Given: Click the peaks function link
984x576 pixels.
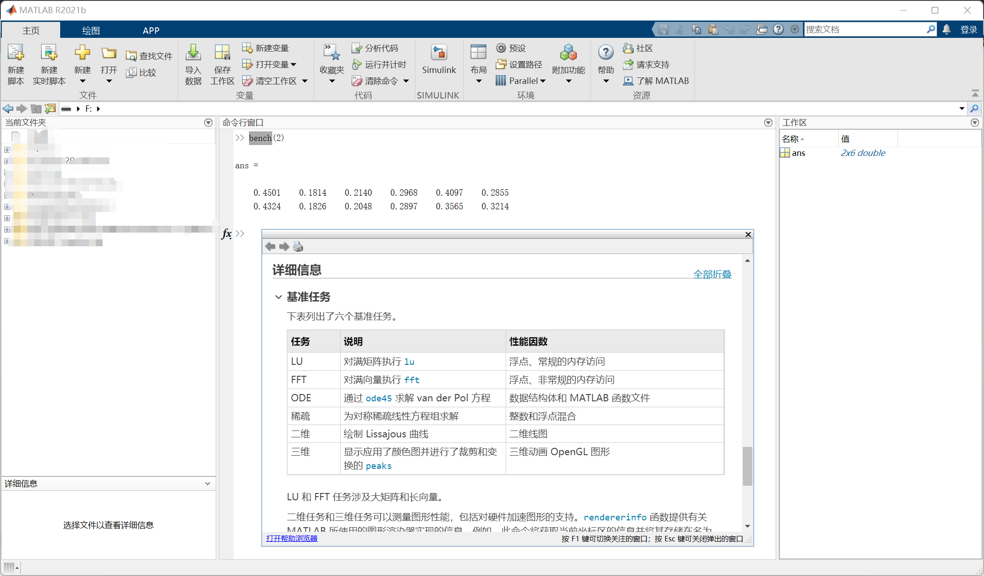Looking at the screenshot, I should 378,466.
